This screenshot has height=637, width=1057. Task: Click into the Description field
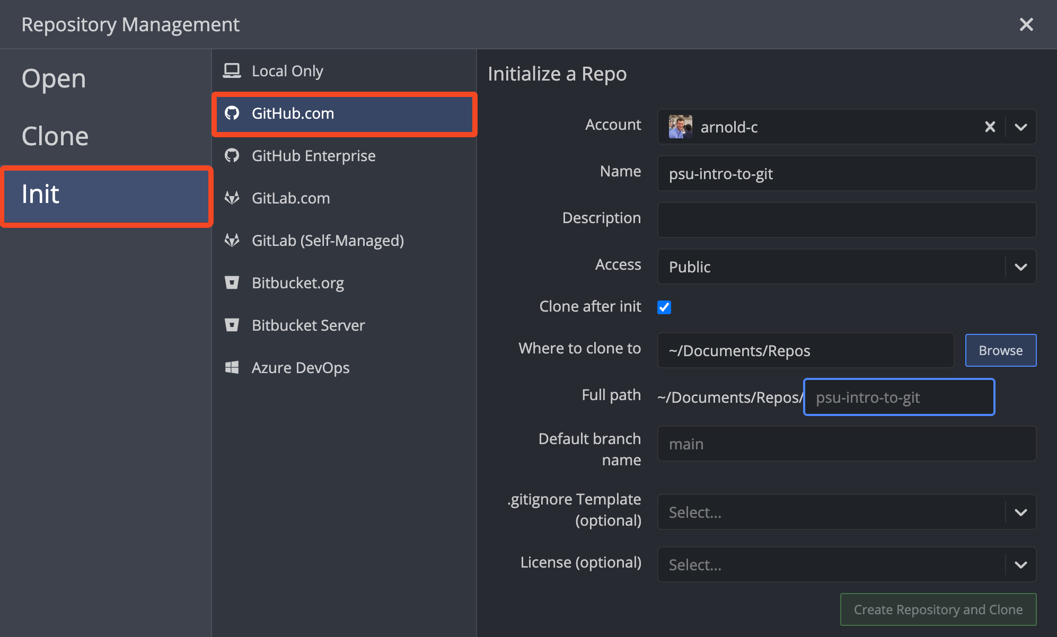pos(847,220)
